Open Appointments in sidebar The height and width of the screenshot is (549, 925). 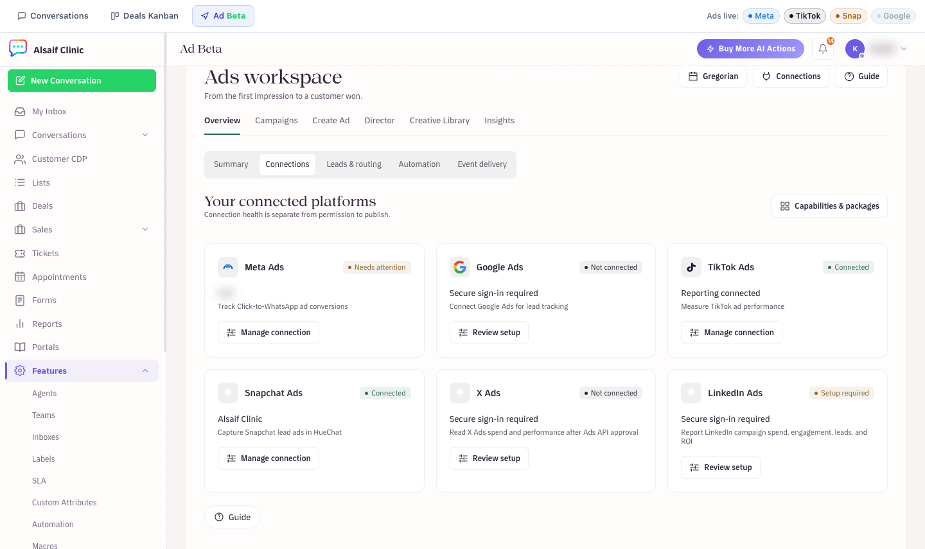point(82,277)
